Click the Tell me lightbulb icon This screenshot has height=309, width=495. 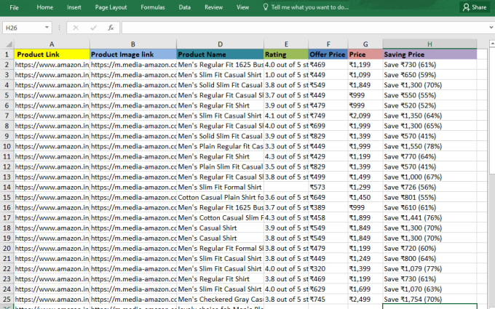point(266,7)
